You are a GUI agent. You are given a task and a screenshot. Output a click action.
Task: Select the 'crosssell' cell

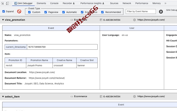click(x=64, y=65)
